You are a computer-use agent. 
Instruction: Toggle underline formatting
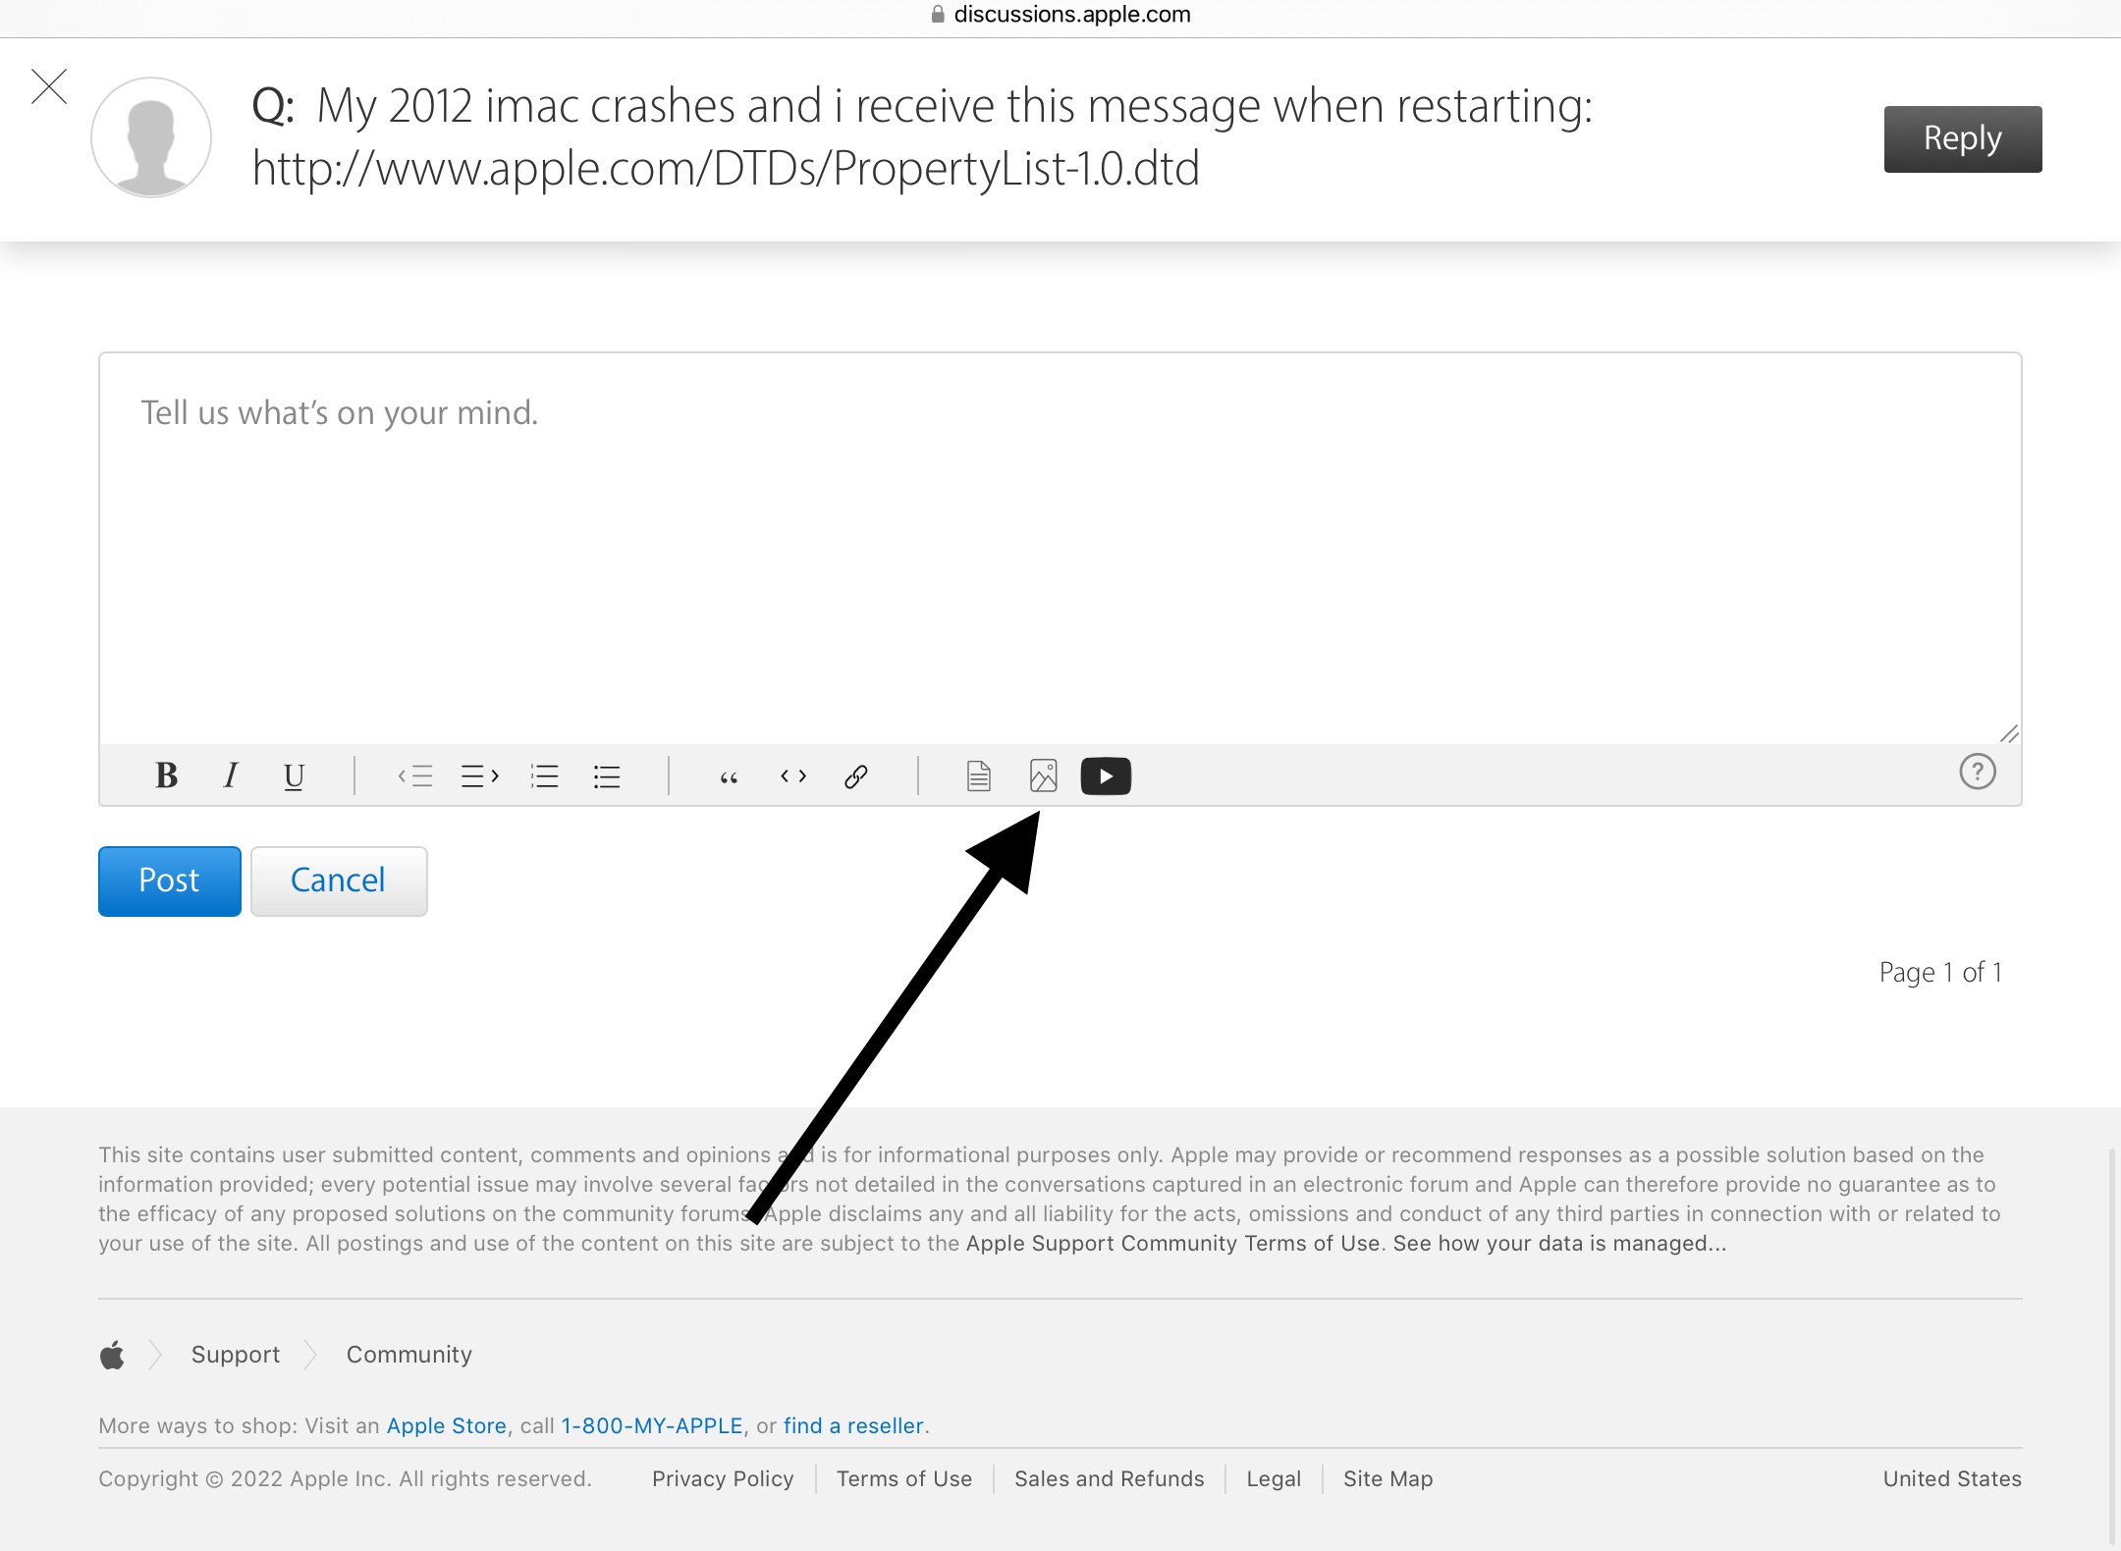pos(294,775)
